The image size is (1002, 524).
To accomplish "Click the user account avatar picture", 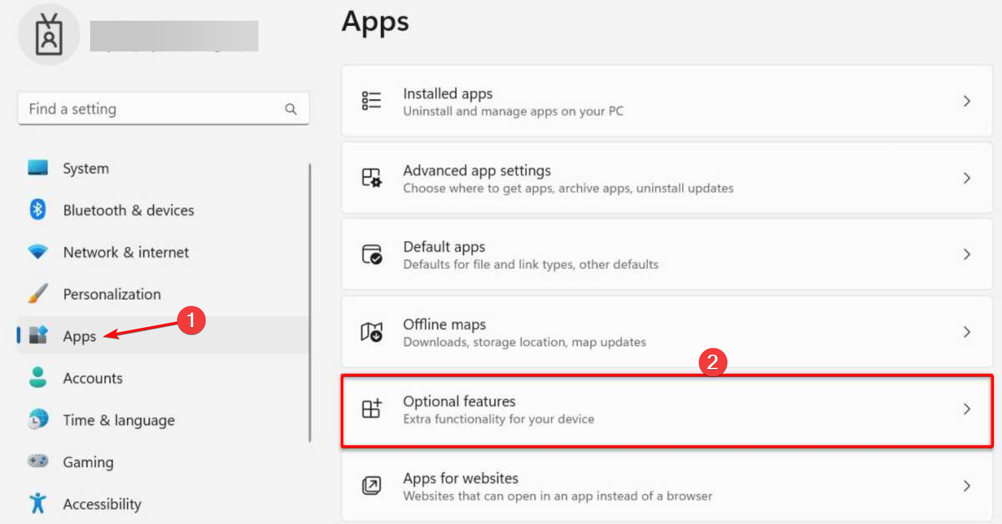I will pos(49,34).
